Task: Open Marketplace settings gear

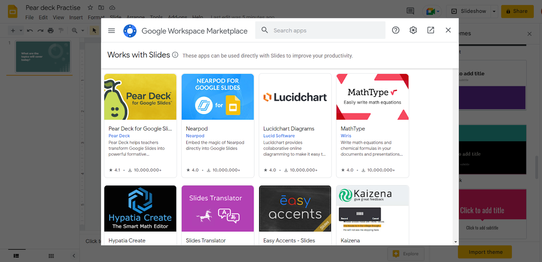Action: click(413, 30)
